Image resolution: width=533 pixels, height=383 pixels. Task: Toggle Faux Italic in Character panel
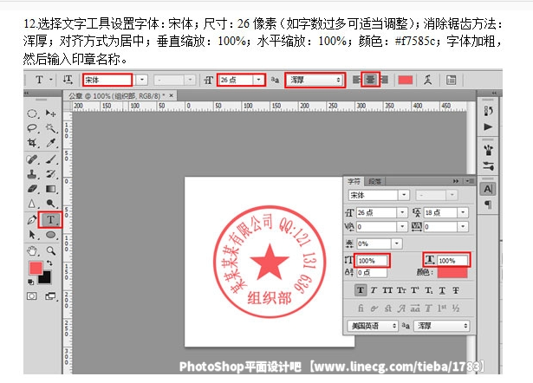[x=374, y=290]
